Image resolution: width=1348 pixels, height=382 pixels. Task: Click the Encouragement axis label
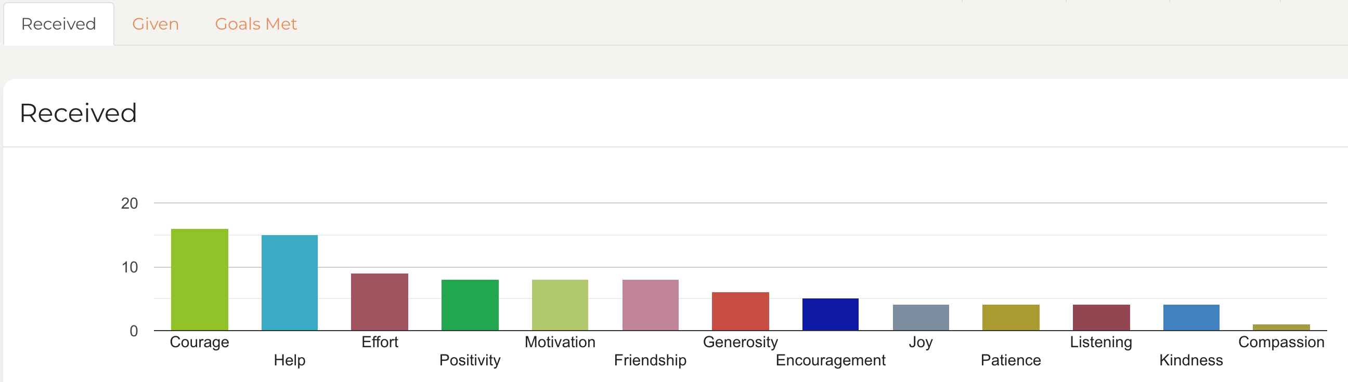click(831, 360)
